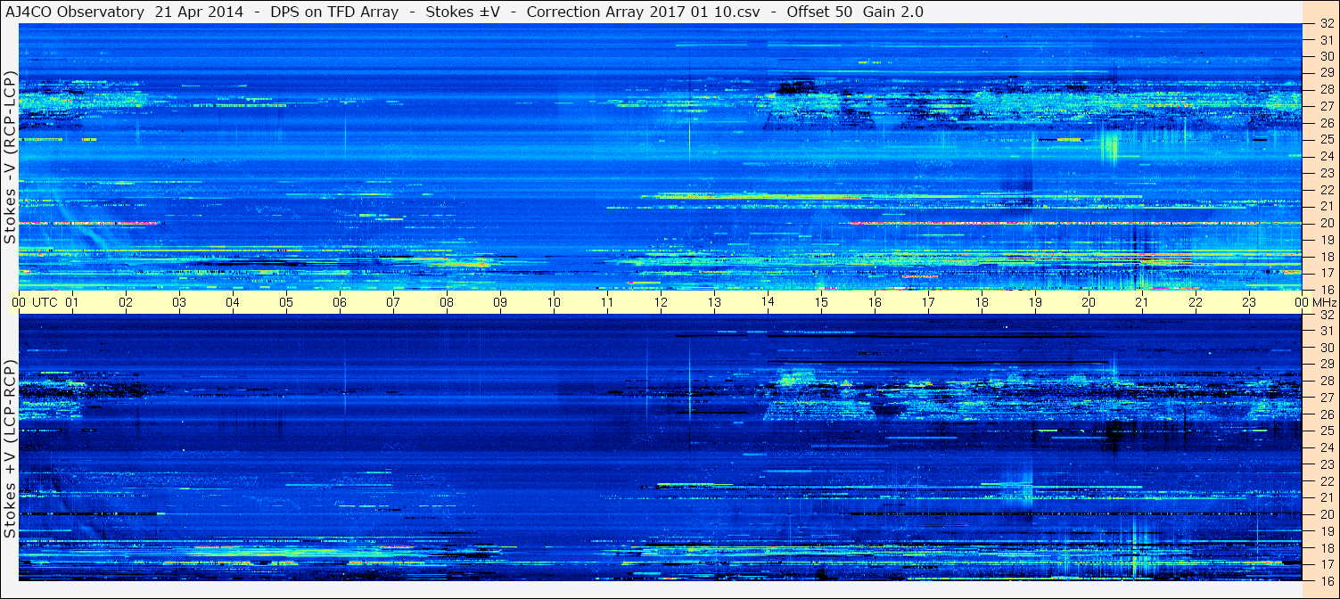Click 26 MHz label in Stokes -V panel
This screenshot has height=599, width=1340.
[x=1326, y=122]
